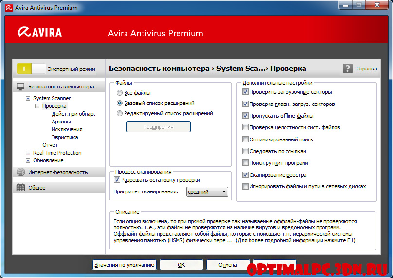
Task: Disable Пропускать offline-файлы checkbox
Action: point(245,116)
